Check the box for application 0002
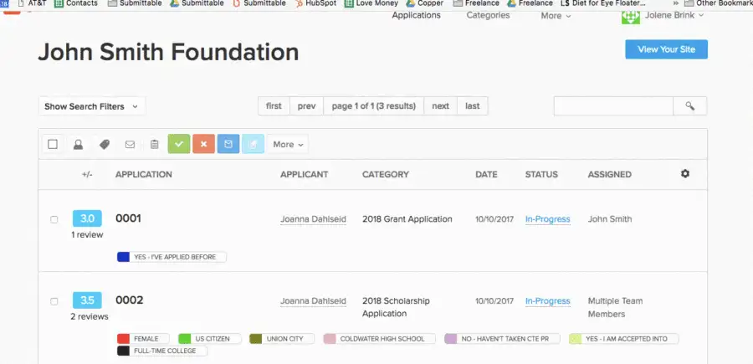The image size is (753, 364). 54,301
